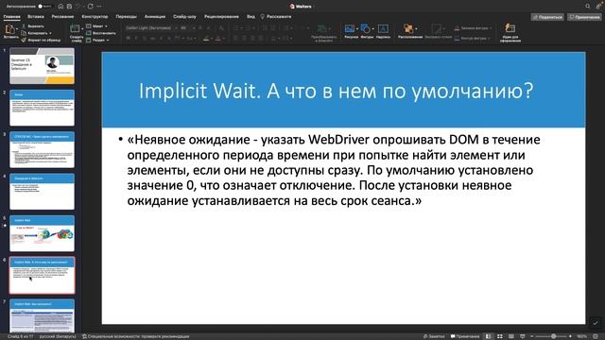The image size is (605, 340).
Task: Click the slide title Implicit Wait text
Action: [336, 91]
